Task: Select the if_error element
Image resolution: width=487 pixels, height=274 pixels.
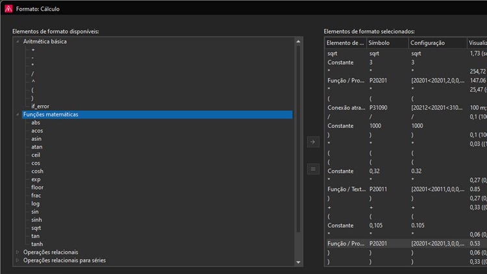Action: point(40,106)
